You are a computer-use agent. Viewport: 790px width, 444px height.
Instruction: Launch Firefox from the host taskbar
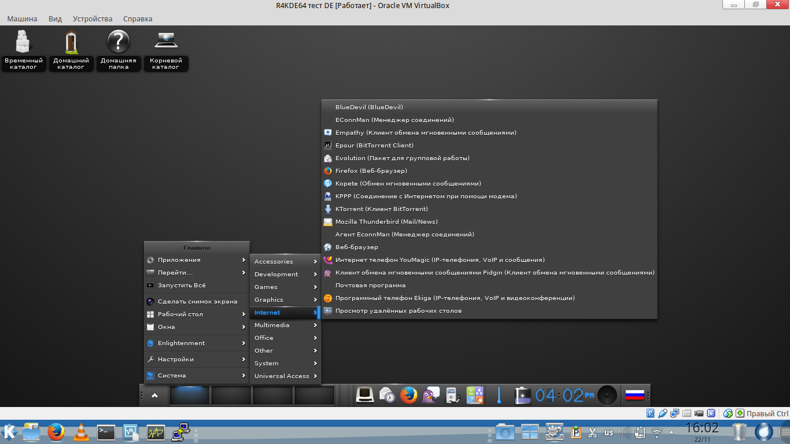[56, 432]
